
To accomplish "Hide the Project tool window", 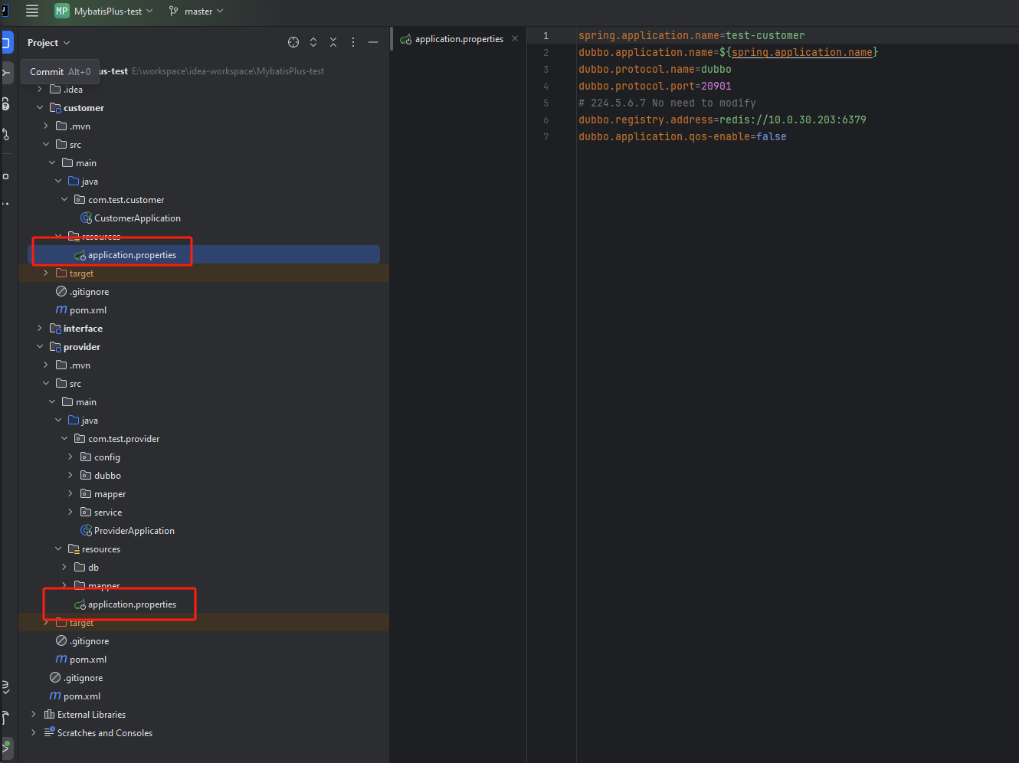I will pyautogui.click(x=373, y=42).
